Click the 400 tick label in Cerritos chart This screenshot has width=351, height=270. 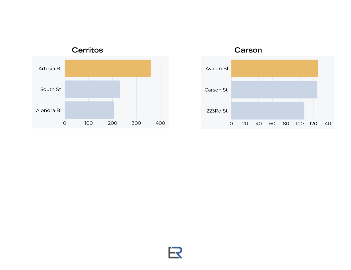[160, 123]
